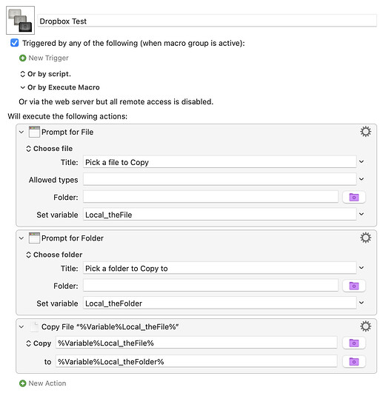
Task: Open the Choose file popup menu
Action: [49, 149]
